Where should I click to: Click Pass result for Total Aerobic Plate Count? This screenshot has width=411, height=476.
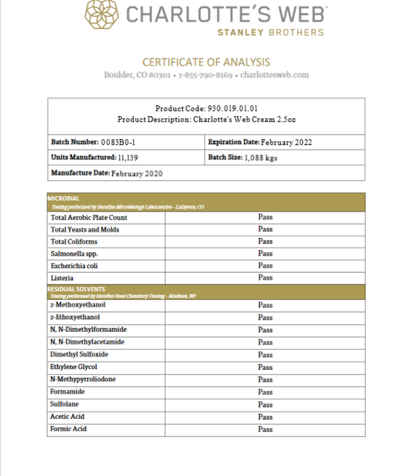pos(266,217)
